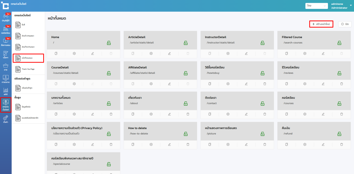Screen dimensions: 354x174
Task: Duplicate the ติดต่อเรา page with copy icon
Action: (x=210, y=114)
